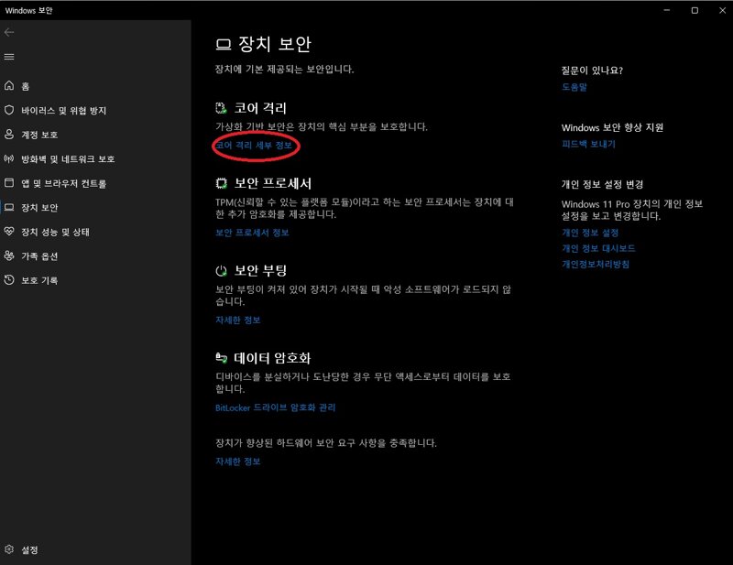Go to 바이러스 및 위협 방지

click(63, 110)
